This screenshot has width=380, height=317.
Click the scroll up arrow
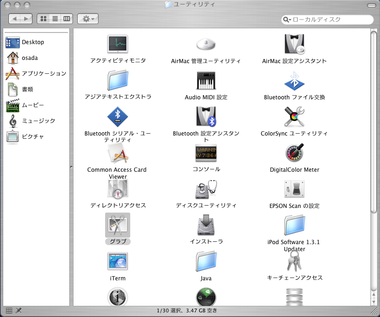(x=373, y=294)
